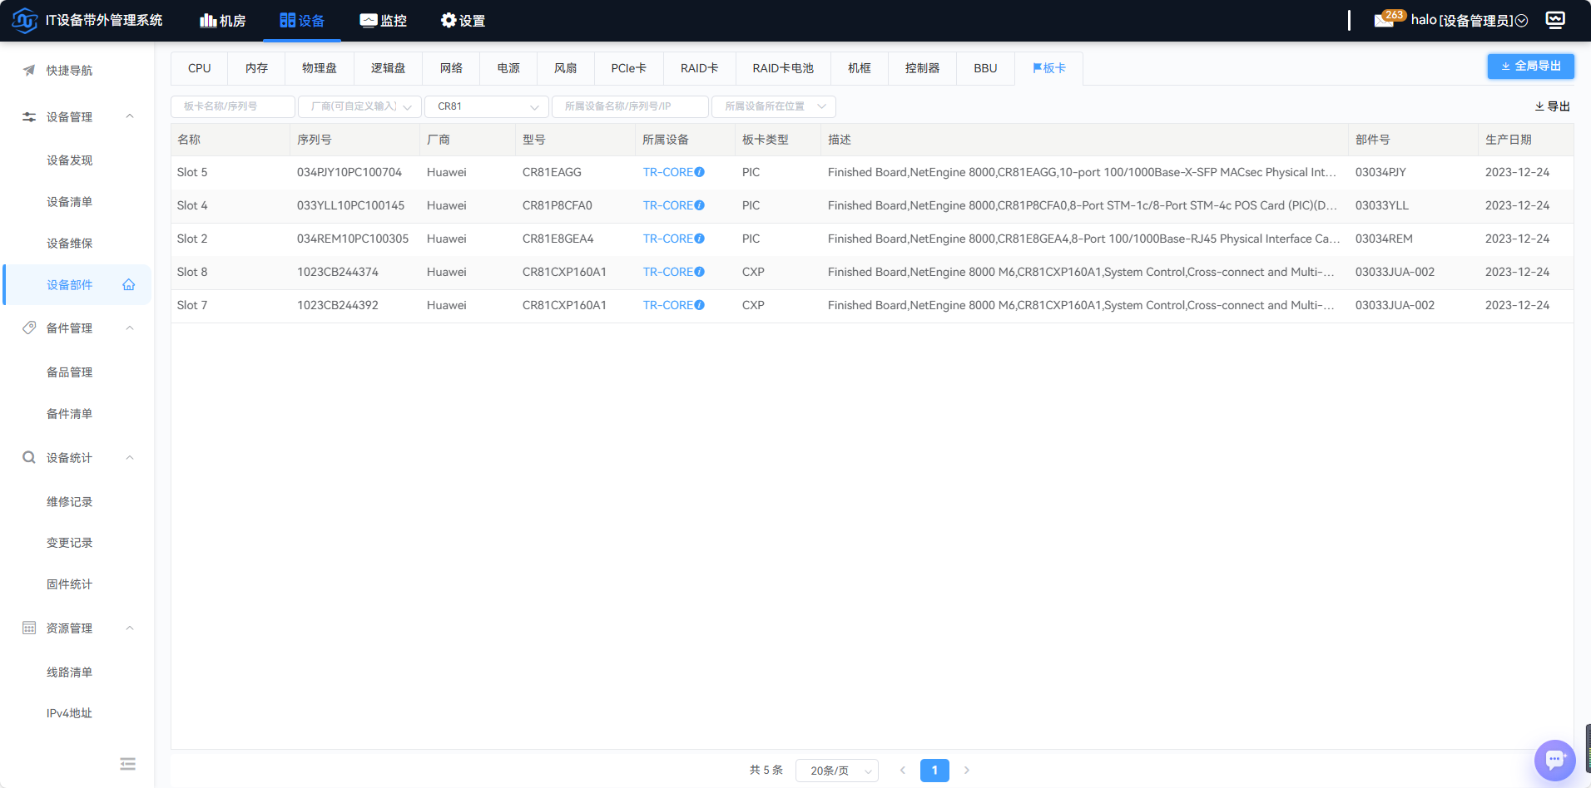
Task: Focus the 所属设备名称/序列号/IP search field
Action: tap(630, 106)
